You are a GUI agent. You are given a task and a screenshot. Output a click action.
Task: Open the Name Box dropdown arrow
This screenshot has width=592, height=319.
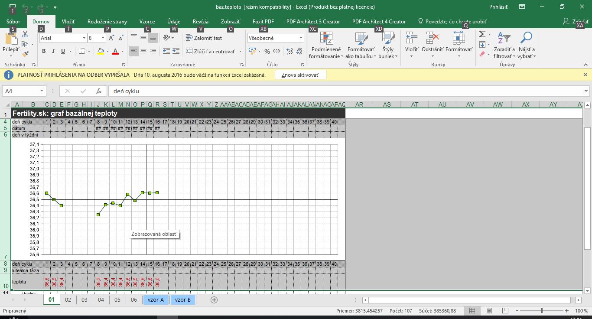click(x=42, y=91)
